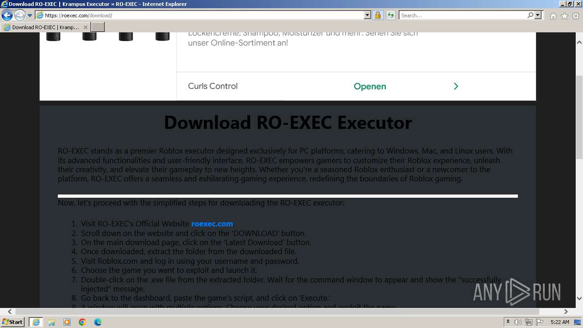This screenshot has height=328, width=583.
Task: Click the 5:22 AM clock
Action: (560, 322)
